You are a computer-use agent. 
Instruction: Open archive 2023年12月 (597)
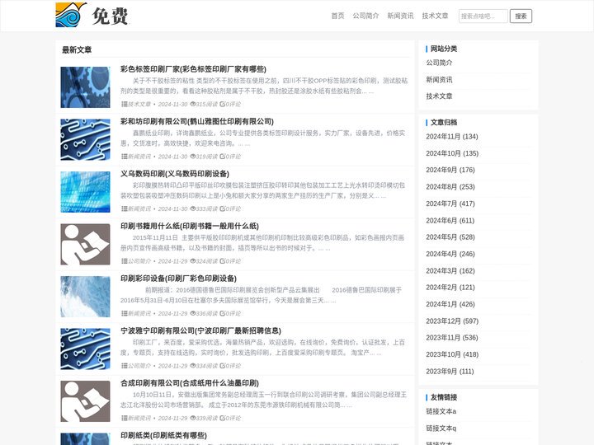tap(452, 321)
